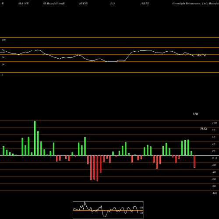
Task: Click the GLRE ticker text in header
Action: tap(145, 4)
